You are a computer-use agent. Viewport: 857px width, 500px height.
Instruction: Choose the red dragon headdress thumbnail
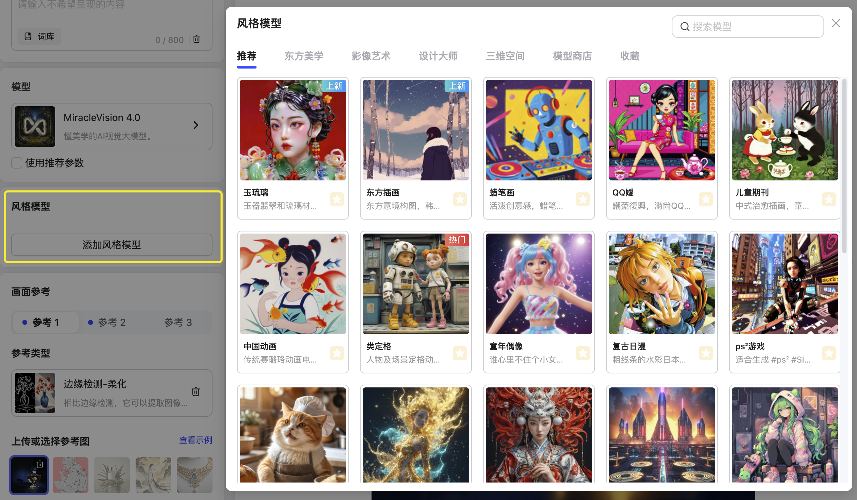pyautogui.click(x=539, y=435)
